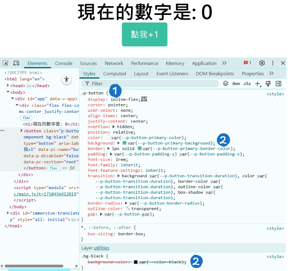Close the DevTools panel
The width and height of the screenshot is (288, 271).
[x=283, y=63]
